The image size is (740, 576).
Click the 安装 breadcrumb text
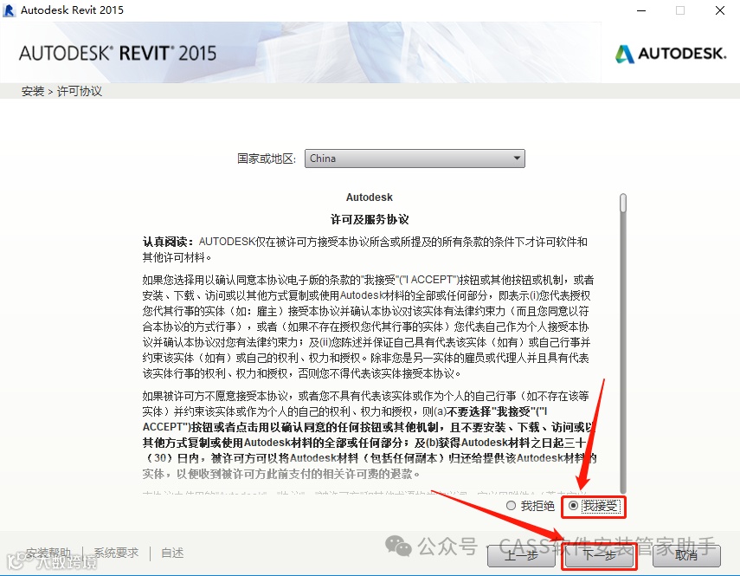[x=33, y=91]
